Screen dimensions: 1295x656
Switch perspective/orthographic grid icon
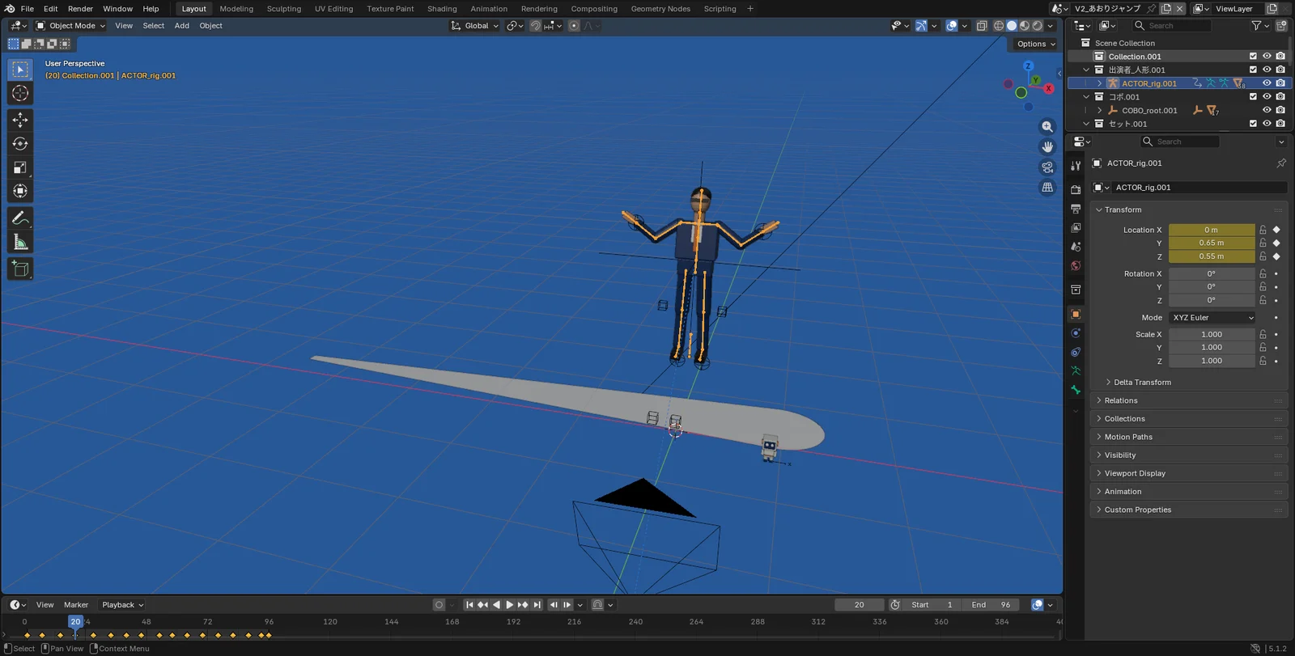click(1047, 188)
